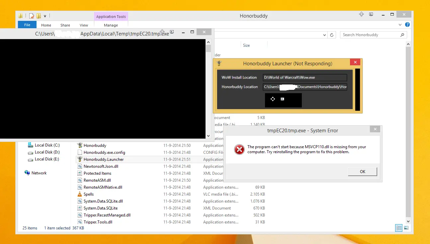Viewport: 430px width, 244px height.
Task: Click the Honorbuddy Location path field
Action: tap(305, 87)
